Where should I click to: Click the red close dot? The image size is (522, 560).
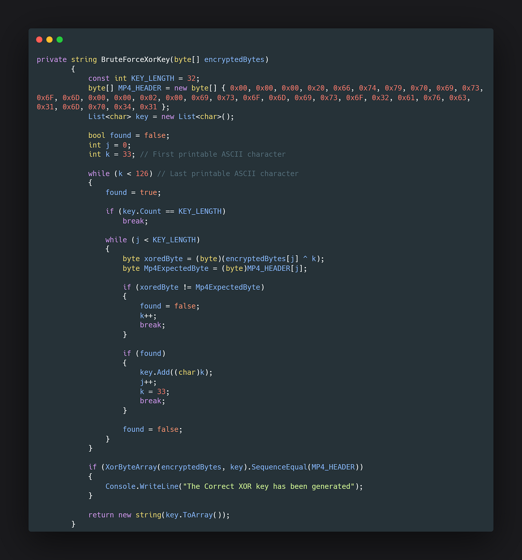point(39,39)
